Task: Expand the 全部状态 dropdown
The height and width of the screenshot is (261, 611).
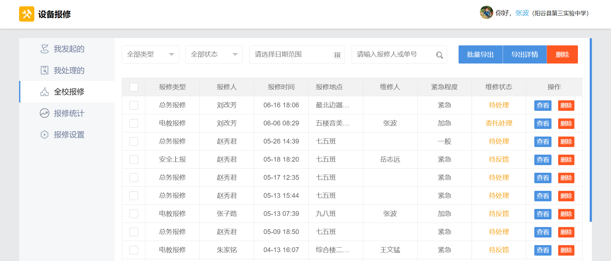Action: (x=214, y=54)
